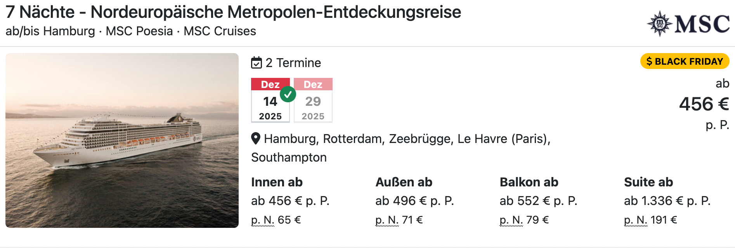Click the p. N. 65 € abbreviation
The image size is (735, 248).
(263, 220)
